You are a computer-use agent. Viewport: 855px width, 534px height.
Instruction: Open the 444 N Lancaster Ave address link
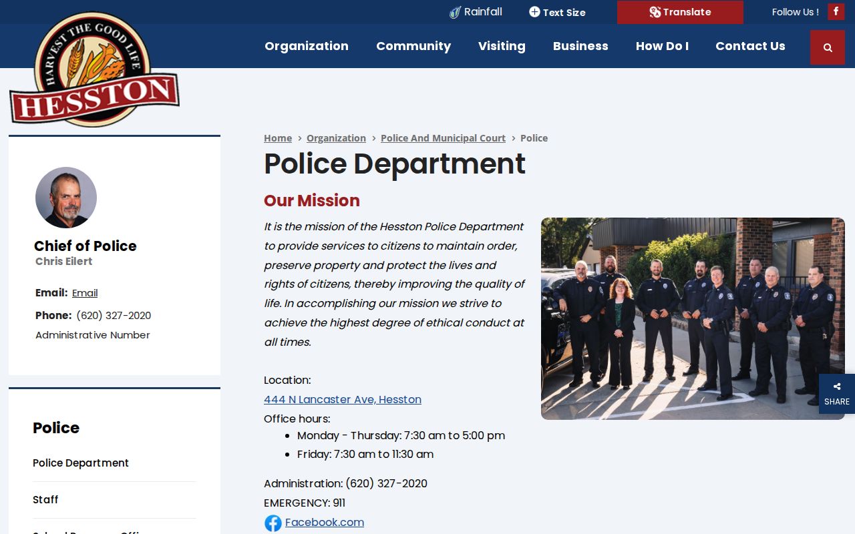tap(343, 399)
